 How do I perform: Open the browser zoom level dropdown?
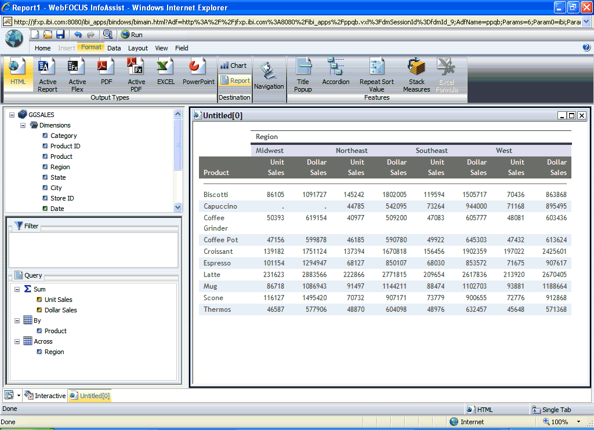click(x=578, y=422)
